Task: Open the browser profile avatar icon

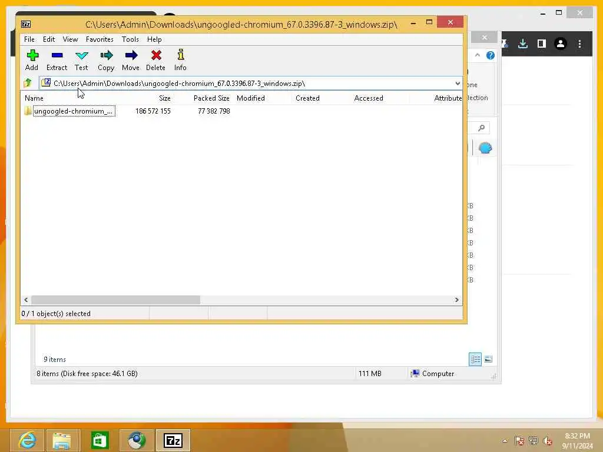Action: pyautogui.click(x=561, y=44)
